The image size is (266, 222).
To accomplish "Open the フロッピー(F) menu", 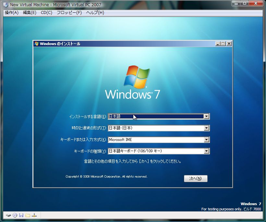I will point(69,13).
